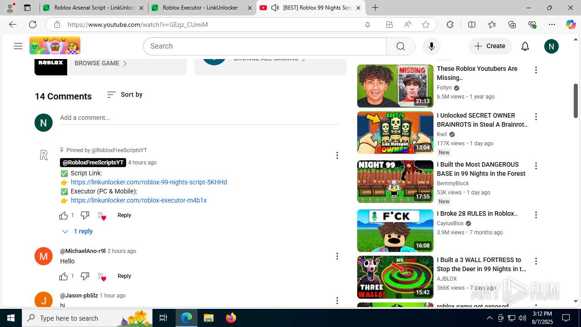Open the roblox-executor-m4b1x link
The image size is (581, 327).
[x=138, y=200]
